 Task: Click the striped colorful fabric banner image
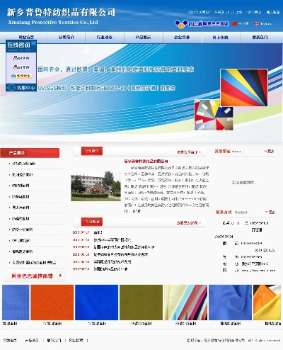point(244,88)
